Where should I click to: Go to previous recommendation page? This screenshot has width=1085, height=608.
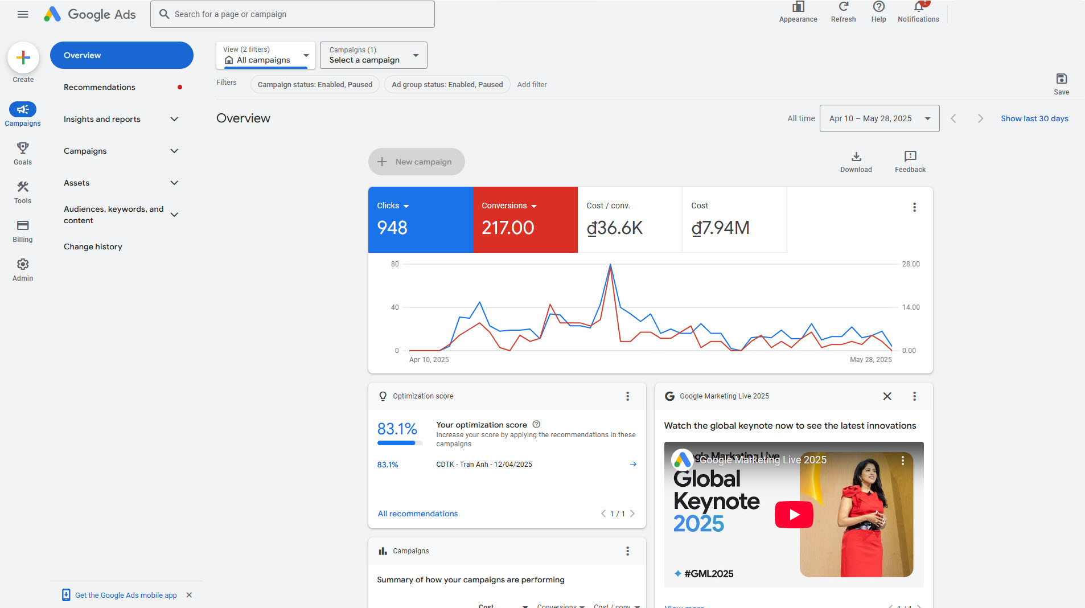coord(603,513)
